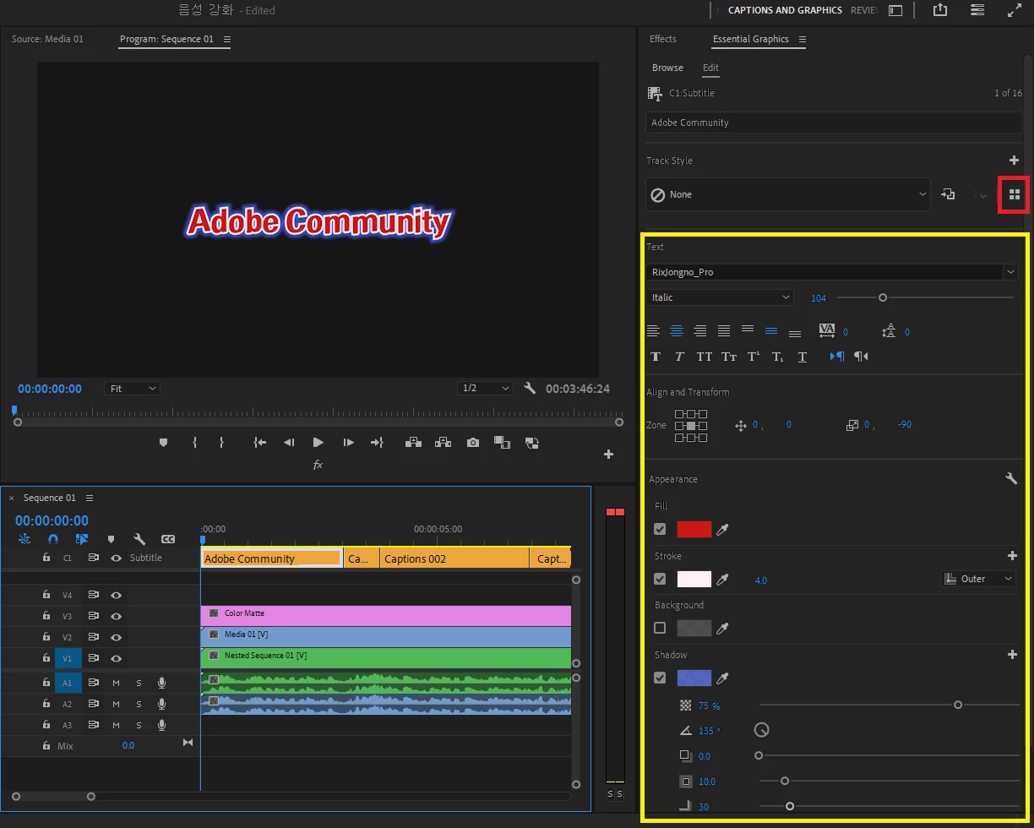Open the 1/2 playback resolution dropdown
The image size is (1034, 828).
click(485, 388)
